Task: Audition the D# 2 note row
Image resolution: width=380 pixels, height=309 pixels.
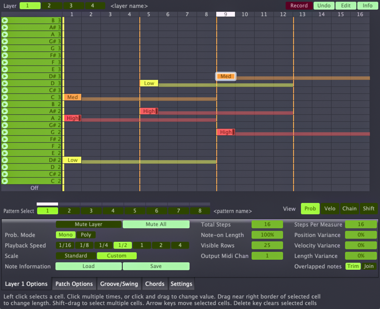Action: click(5, 160)
